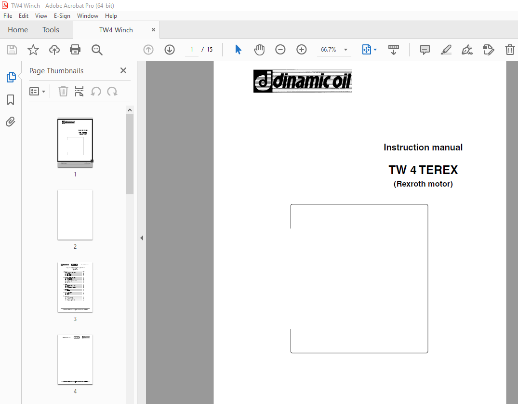Select the highlighter pen tool

pos(446,50)
